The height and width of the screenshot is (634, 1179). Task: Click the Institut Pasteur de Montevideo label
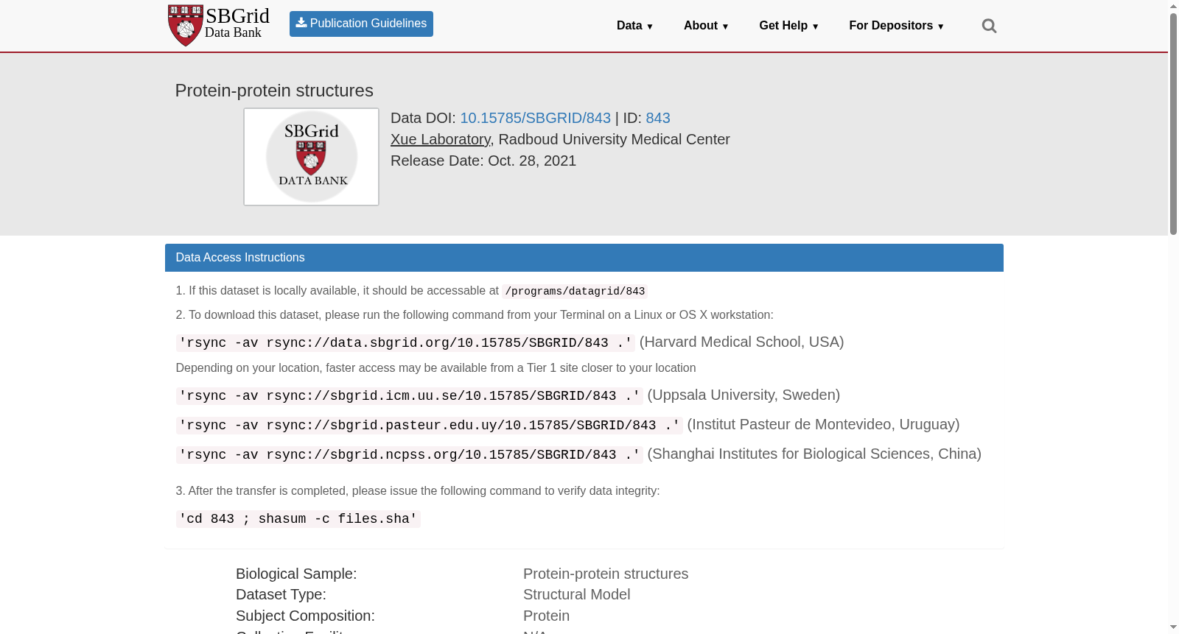pyautogui.click(x=823, y=424)
